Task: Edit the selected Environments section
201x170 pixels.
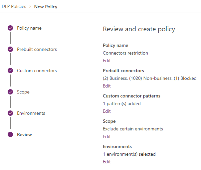Action: pos(106,162)
